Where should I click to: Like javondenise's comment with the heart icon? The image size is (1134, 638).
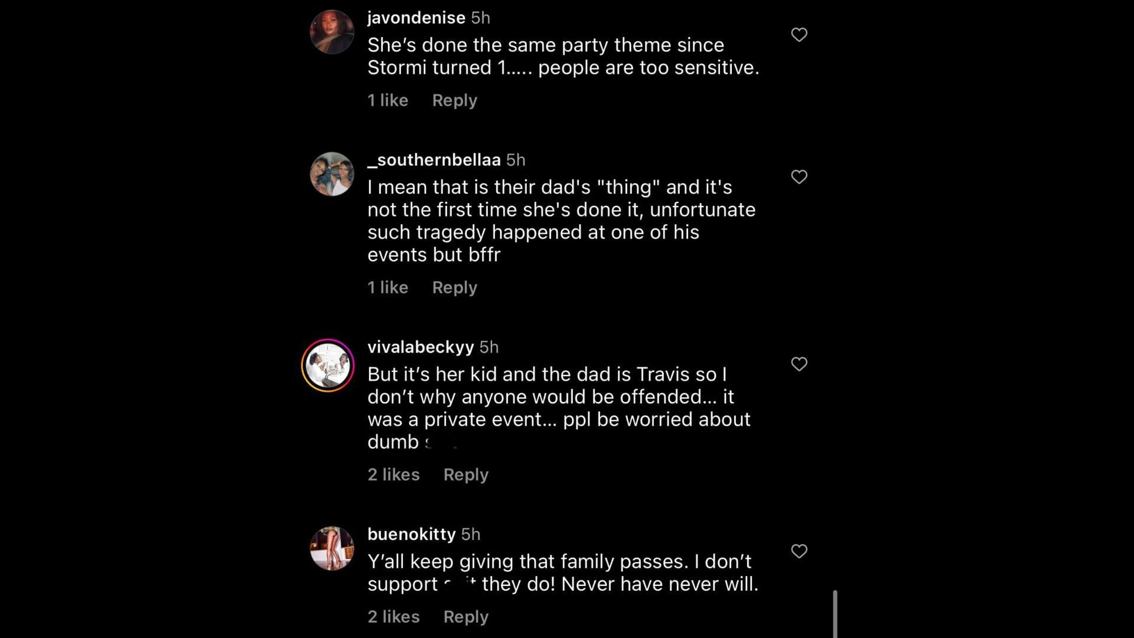click(x=799, y=35)
